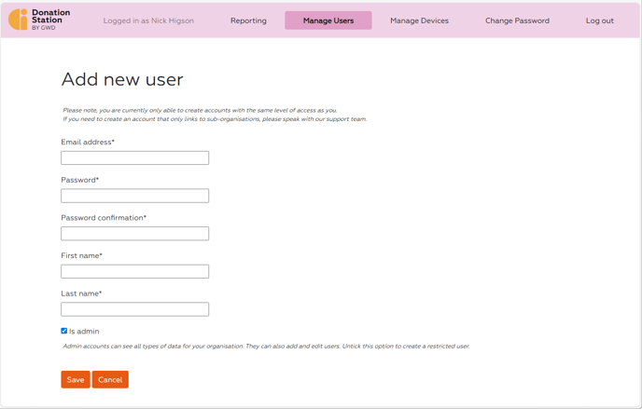Click the 'Password confirmation*' label
642x409 pixels.
tap(104, 218)
